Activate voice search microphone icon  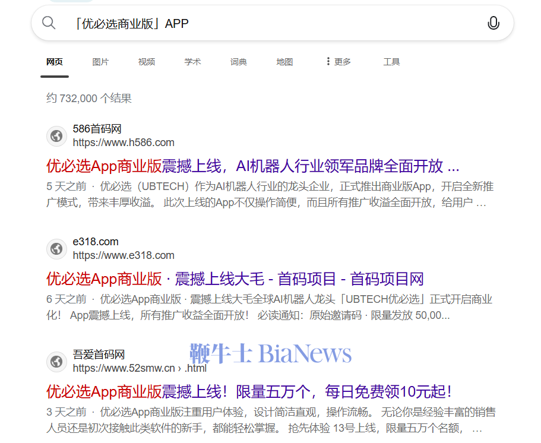(x=493, y=23)
